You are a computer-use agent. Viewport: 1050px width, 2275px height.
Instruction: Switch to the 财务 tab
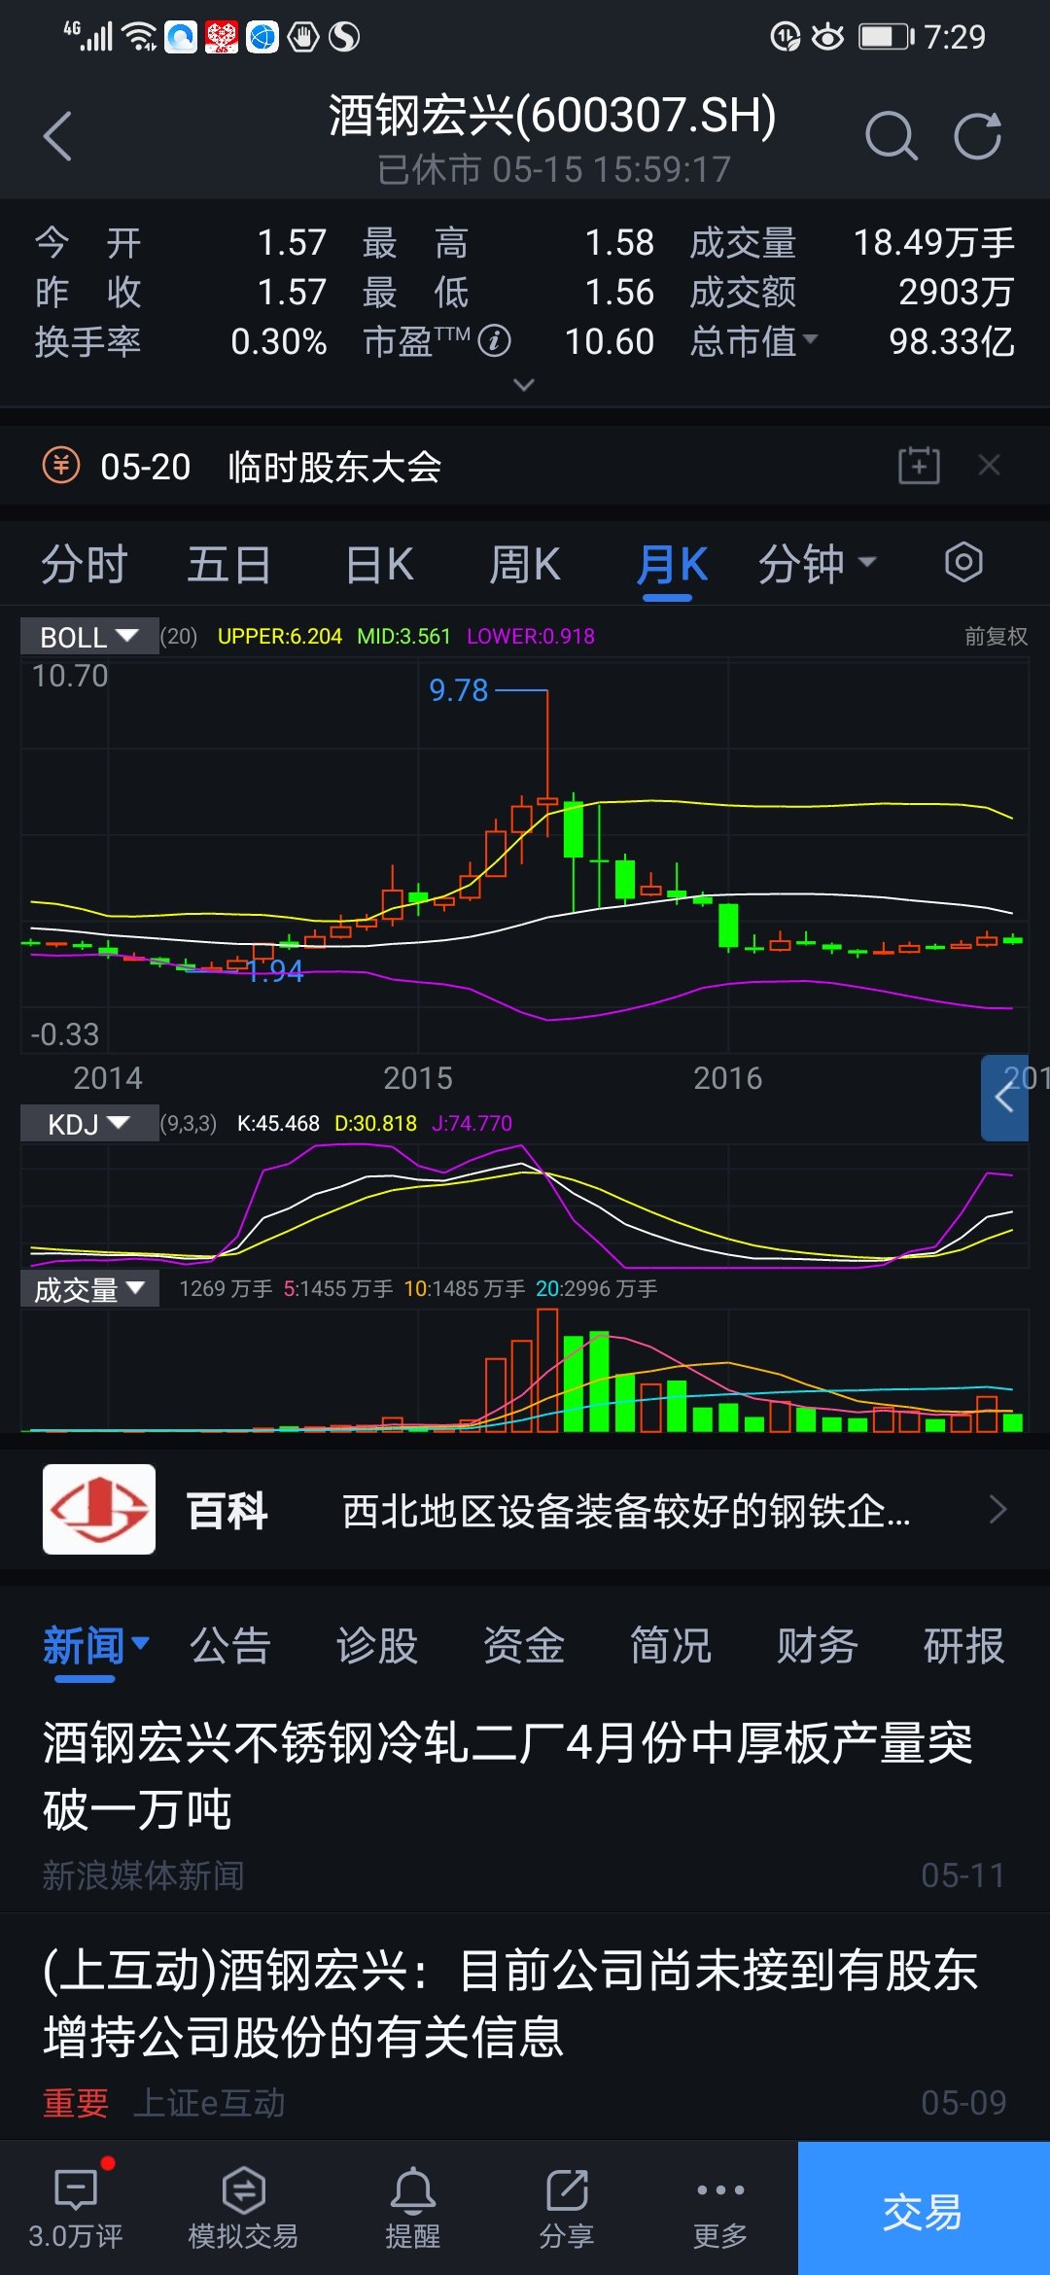coord(817,1646)
